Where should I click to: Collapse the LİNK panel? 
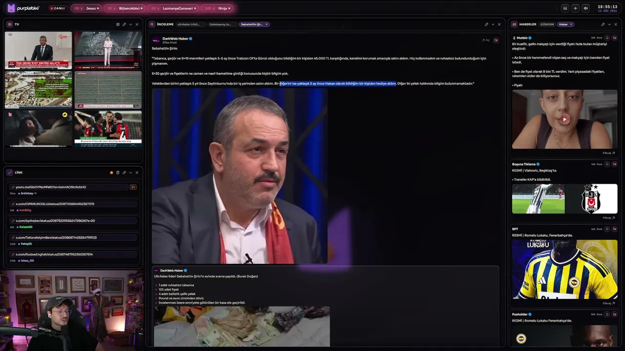click(130, 173)
